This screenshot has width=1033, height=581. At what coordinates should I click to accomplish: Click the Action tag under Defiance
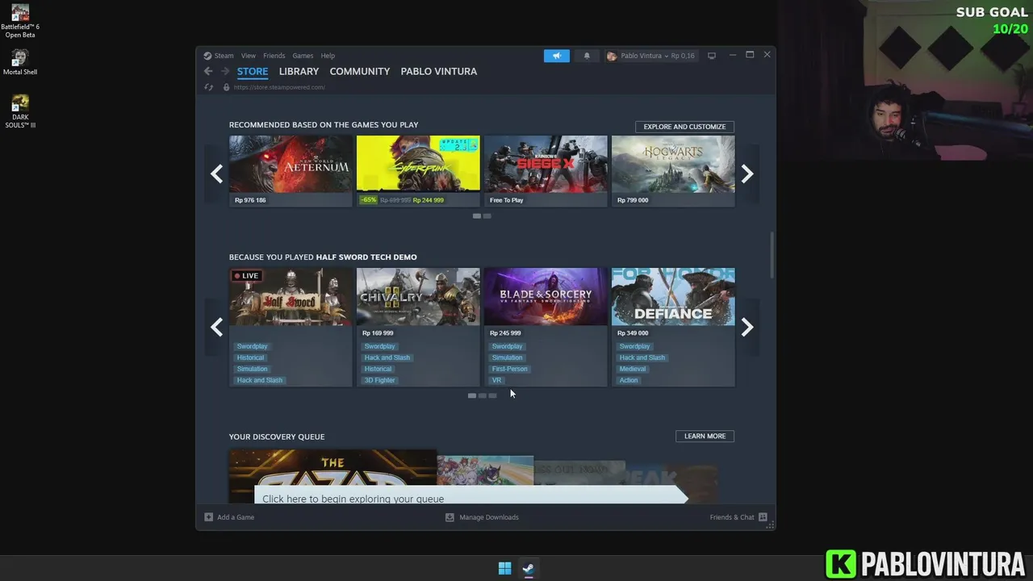point(629,380)
